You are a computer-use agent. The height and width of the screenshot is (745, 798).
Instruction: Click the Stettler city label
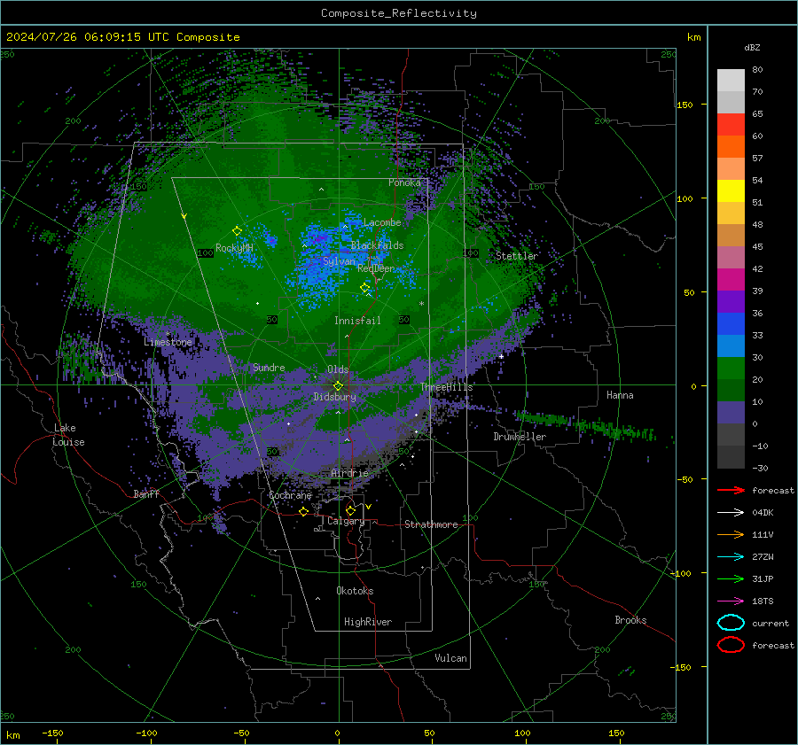coord(517,256)
